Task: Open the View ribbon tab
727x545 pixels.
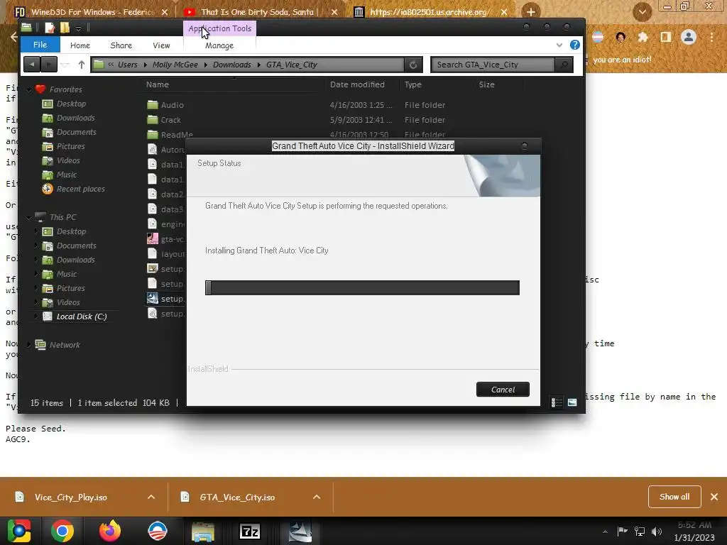Action: click(x=161, y=45)
